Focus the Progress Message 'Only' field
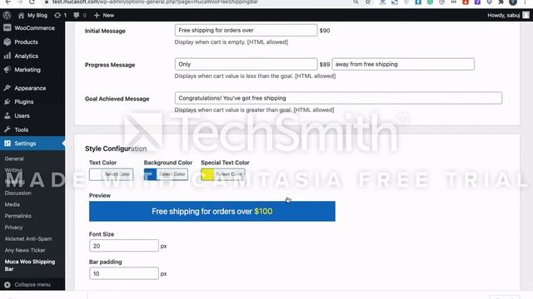Screen dimensions: 533x299 (x=247, y=64)
